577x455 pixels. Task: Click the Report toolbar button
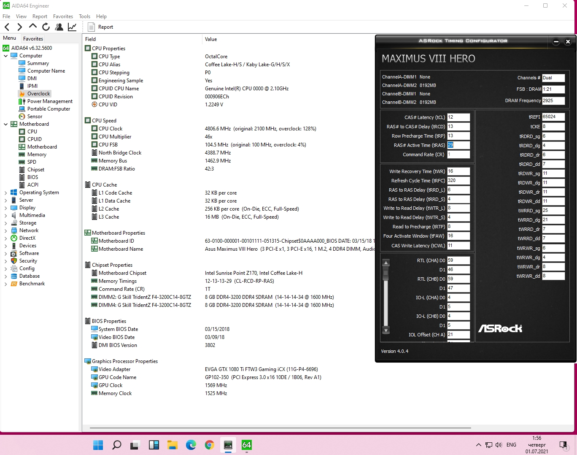100,27
